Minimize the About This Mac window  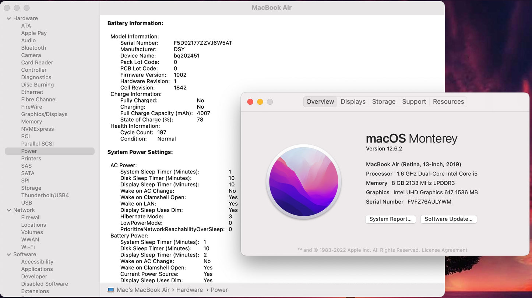[x=260, y=102]
